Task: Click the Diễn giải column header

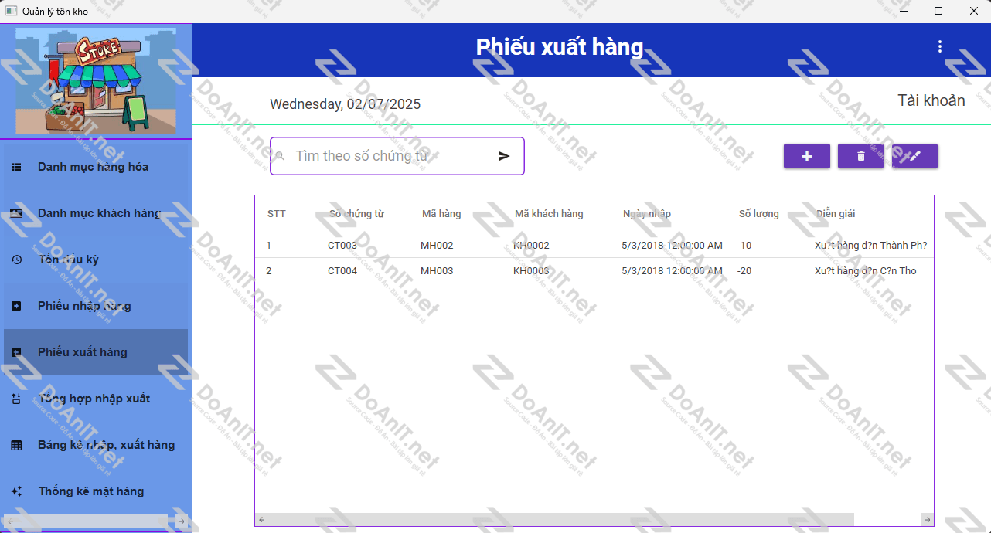Action: pyautogui.click(x=836, y=214)
